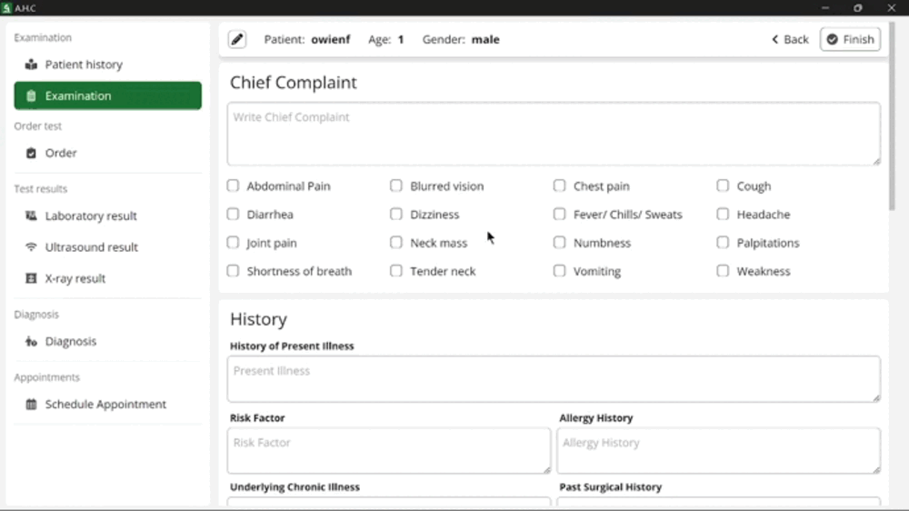The height and width of the screenshot is (511, 909).
Task: Enable the Headache symptom checkbox
Action: pyautogui.click(x=723, y=215)
